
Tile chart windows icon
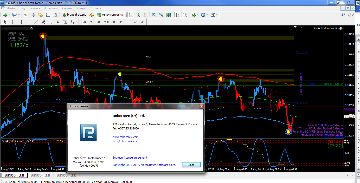tap(169, 15)
